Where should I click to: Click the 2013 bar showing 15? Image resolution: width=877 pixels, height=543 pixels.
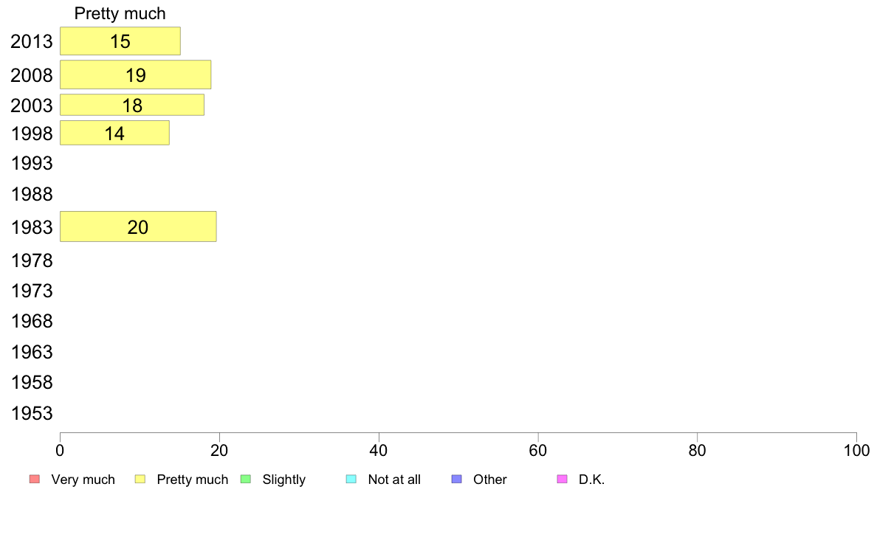(120, 41)
